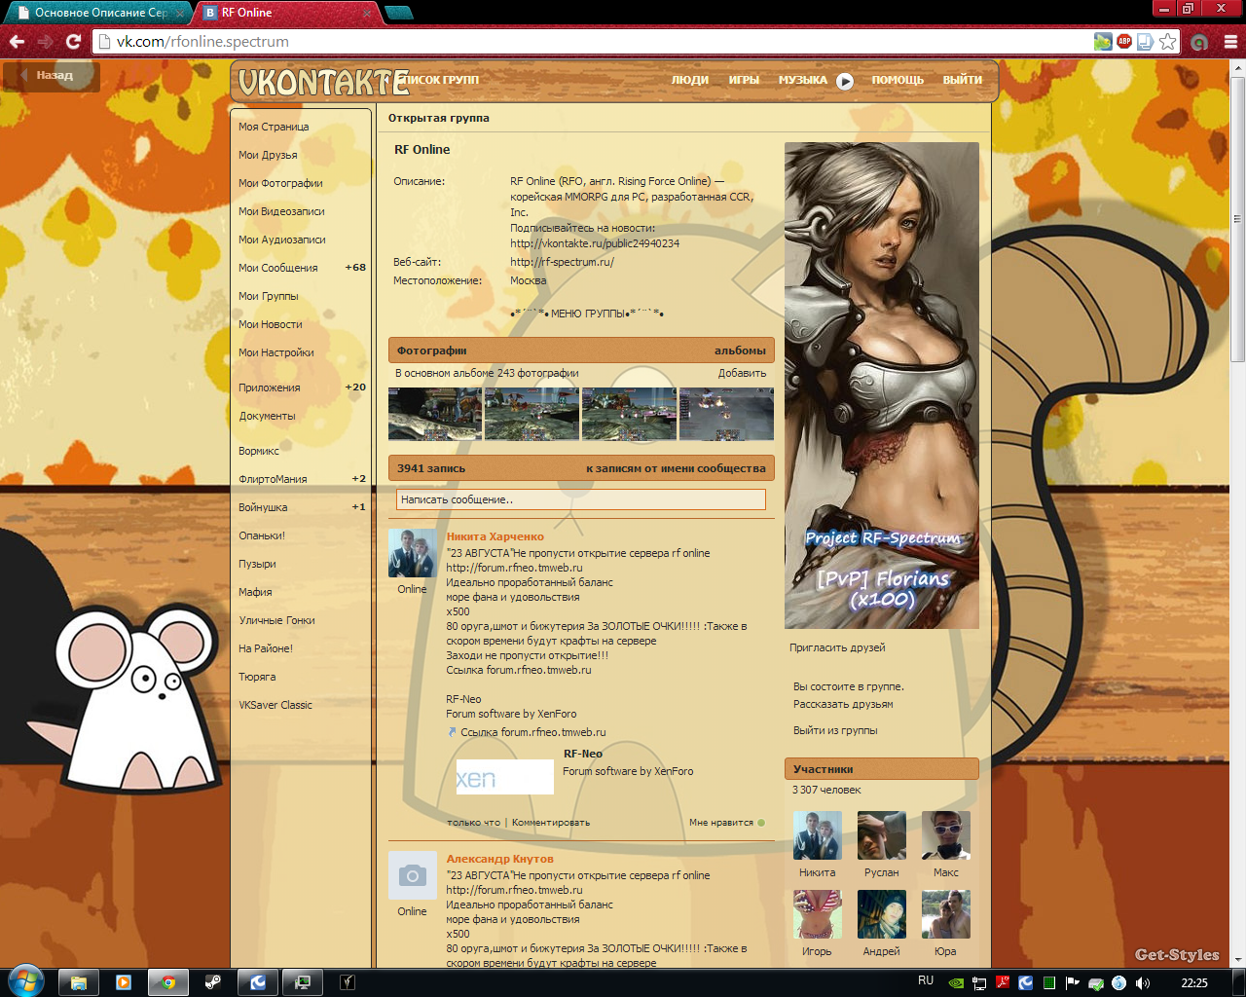Open the xen link preview image
This screenshot has width=1246, height=997.
[x=504, y=777]
